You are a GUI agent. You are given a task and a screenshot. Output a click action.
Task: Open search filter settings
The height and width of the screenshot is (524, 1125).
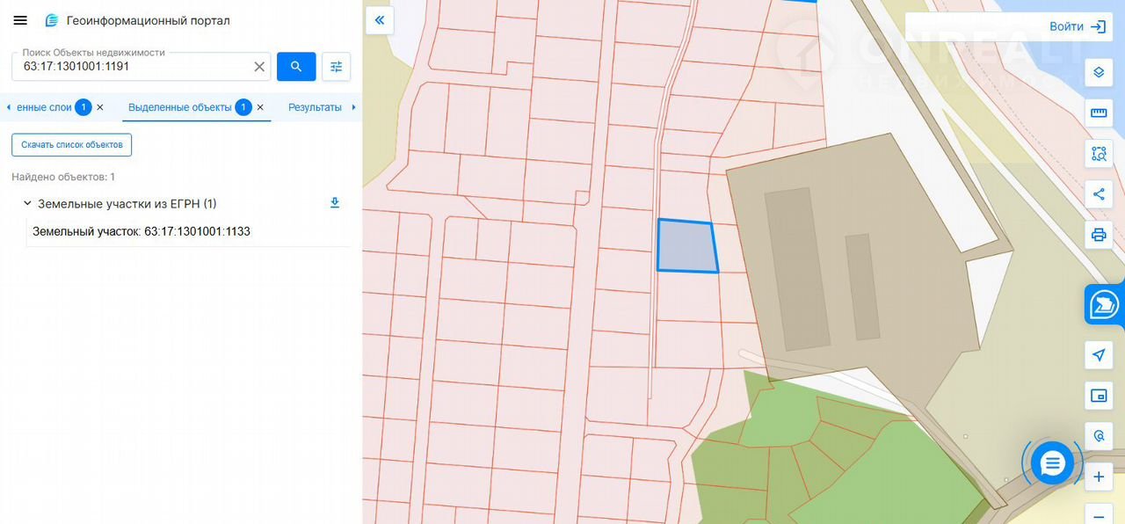[336, 67]
